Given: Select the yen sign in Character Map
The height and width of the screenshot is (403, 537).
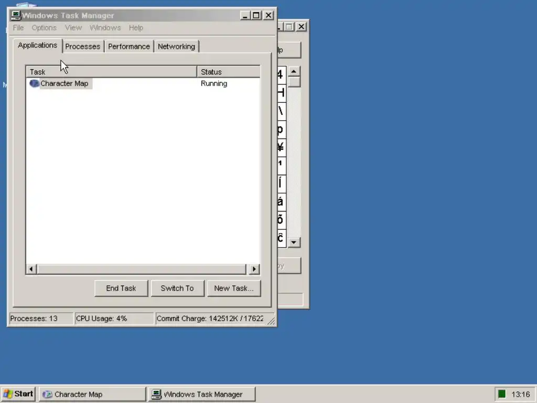Looking at the screenshot, I should 281,147.
